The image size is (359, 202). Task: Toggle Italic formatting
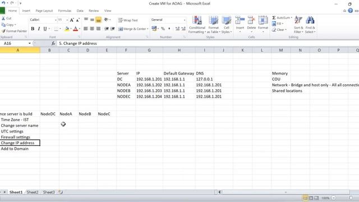coord(39,29)
